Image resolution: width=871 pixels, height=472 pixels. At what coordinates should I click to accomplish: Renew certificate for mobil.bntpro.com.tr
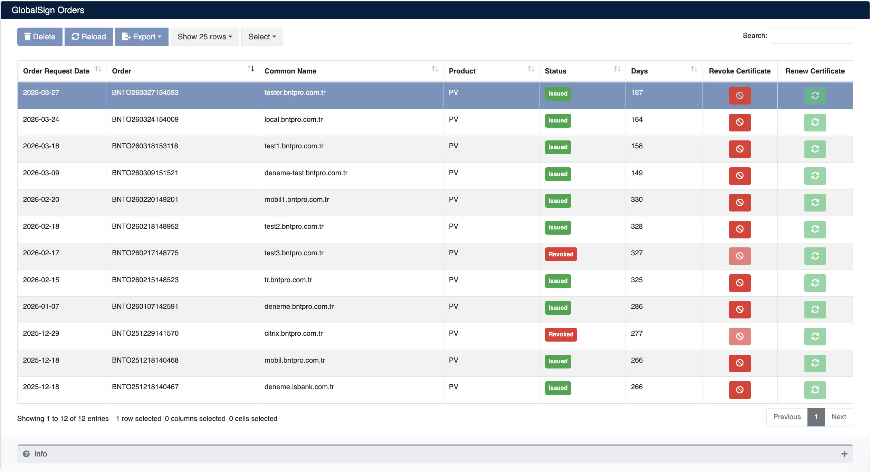tap(815, 363)
